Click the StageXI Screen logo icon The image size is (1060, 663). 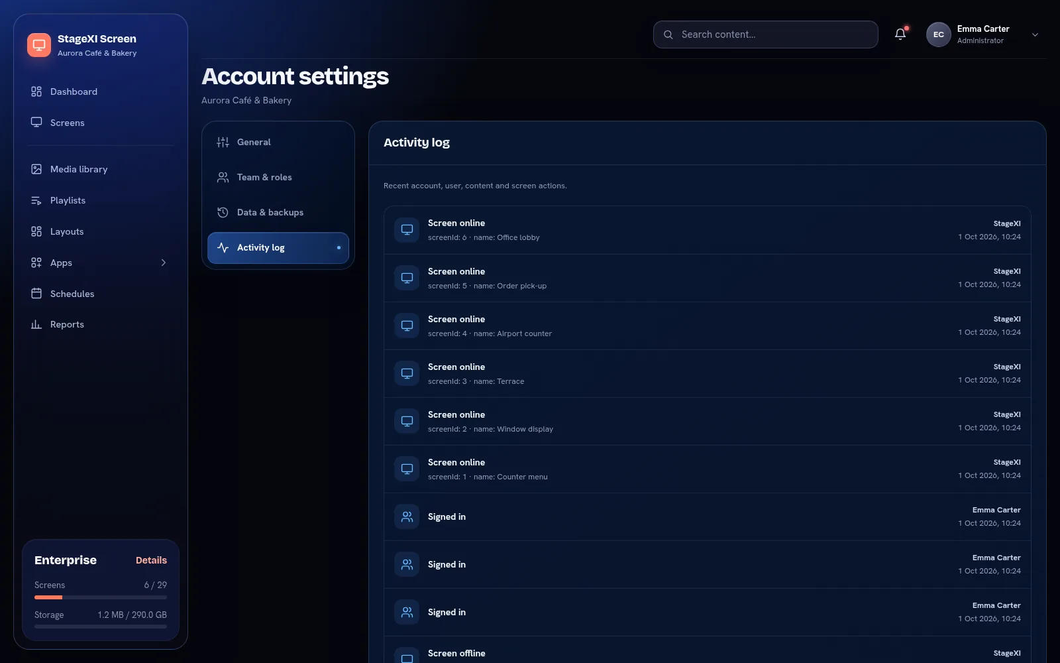[39, 45]
